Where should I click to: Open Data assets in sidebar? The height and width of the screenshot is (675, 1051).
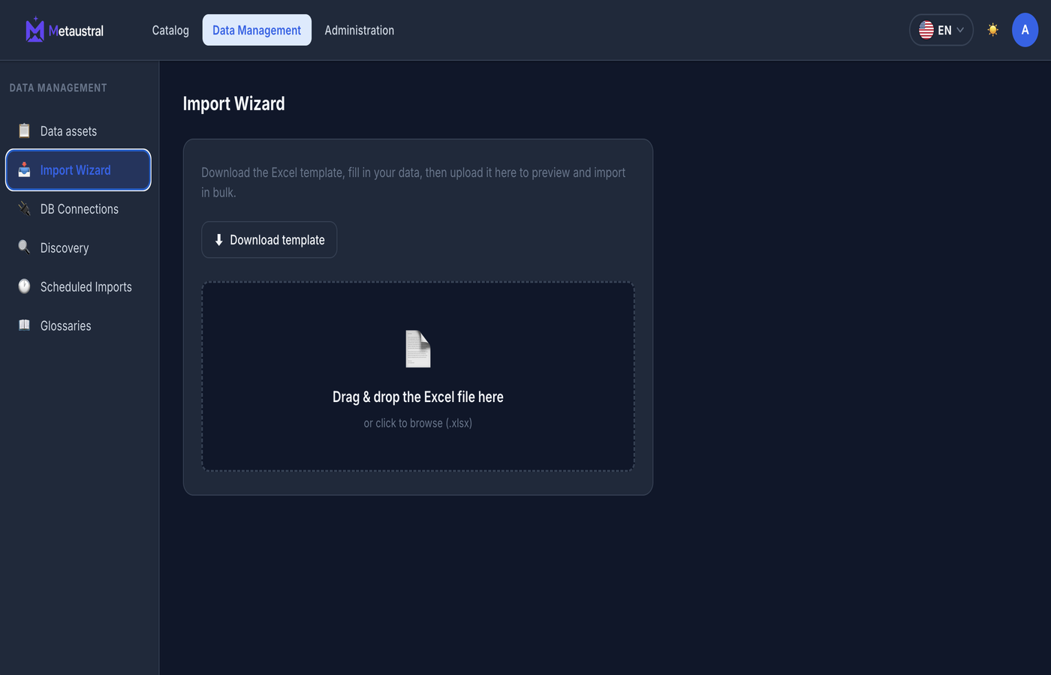coord(78,131)
